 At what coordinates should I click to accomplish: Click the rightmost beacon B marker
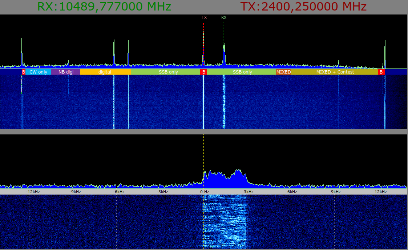click(381, 72)
